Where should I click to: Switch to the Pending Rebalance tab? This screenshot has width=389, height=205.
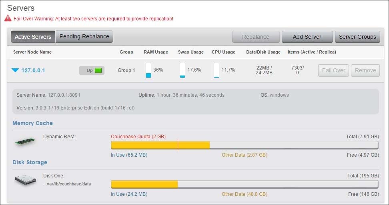click(x=84, y=37)
